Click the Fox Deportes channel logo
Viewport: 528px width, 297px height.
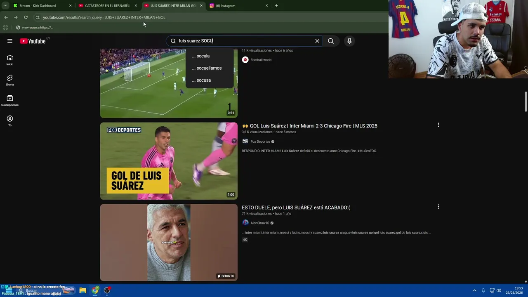click(245, 141)
